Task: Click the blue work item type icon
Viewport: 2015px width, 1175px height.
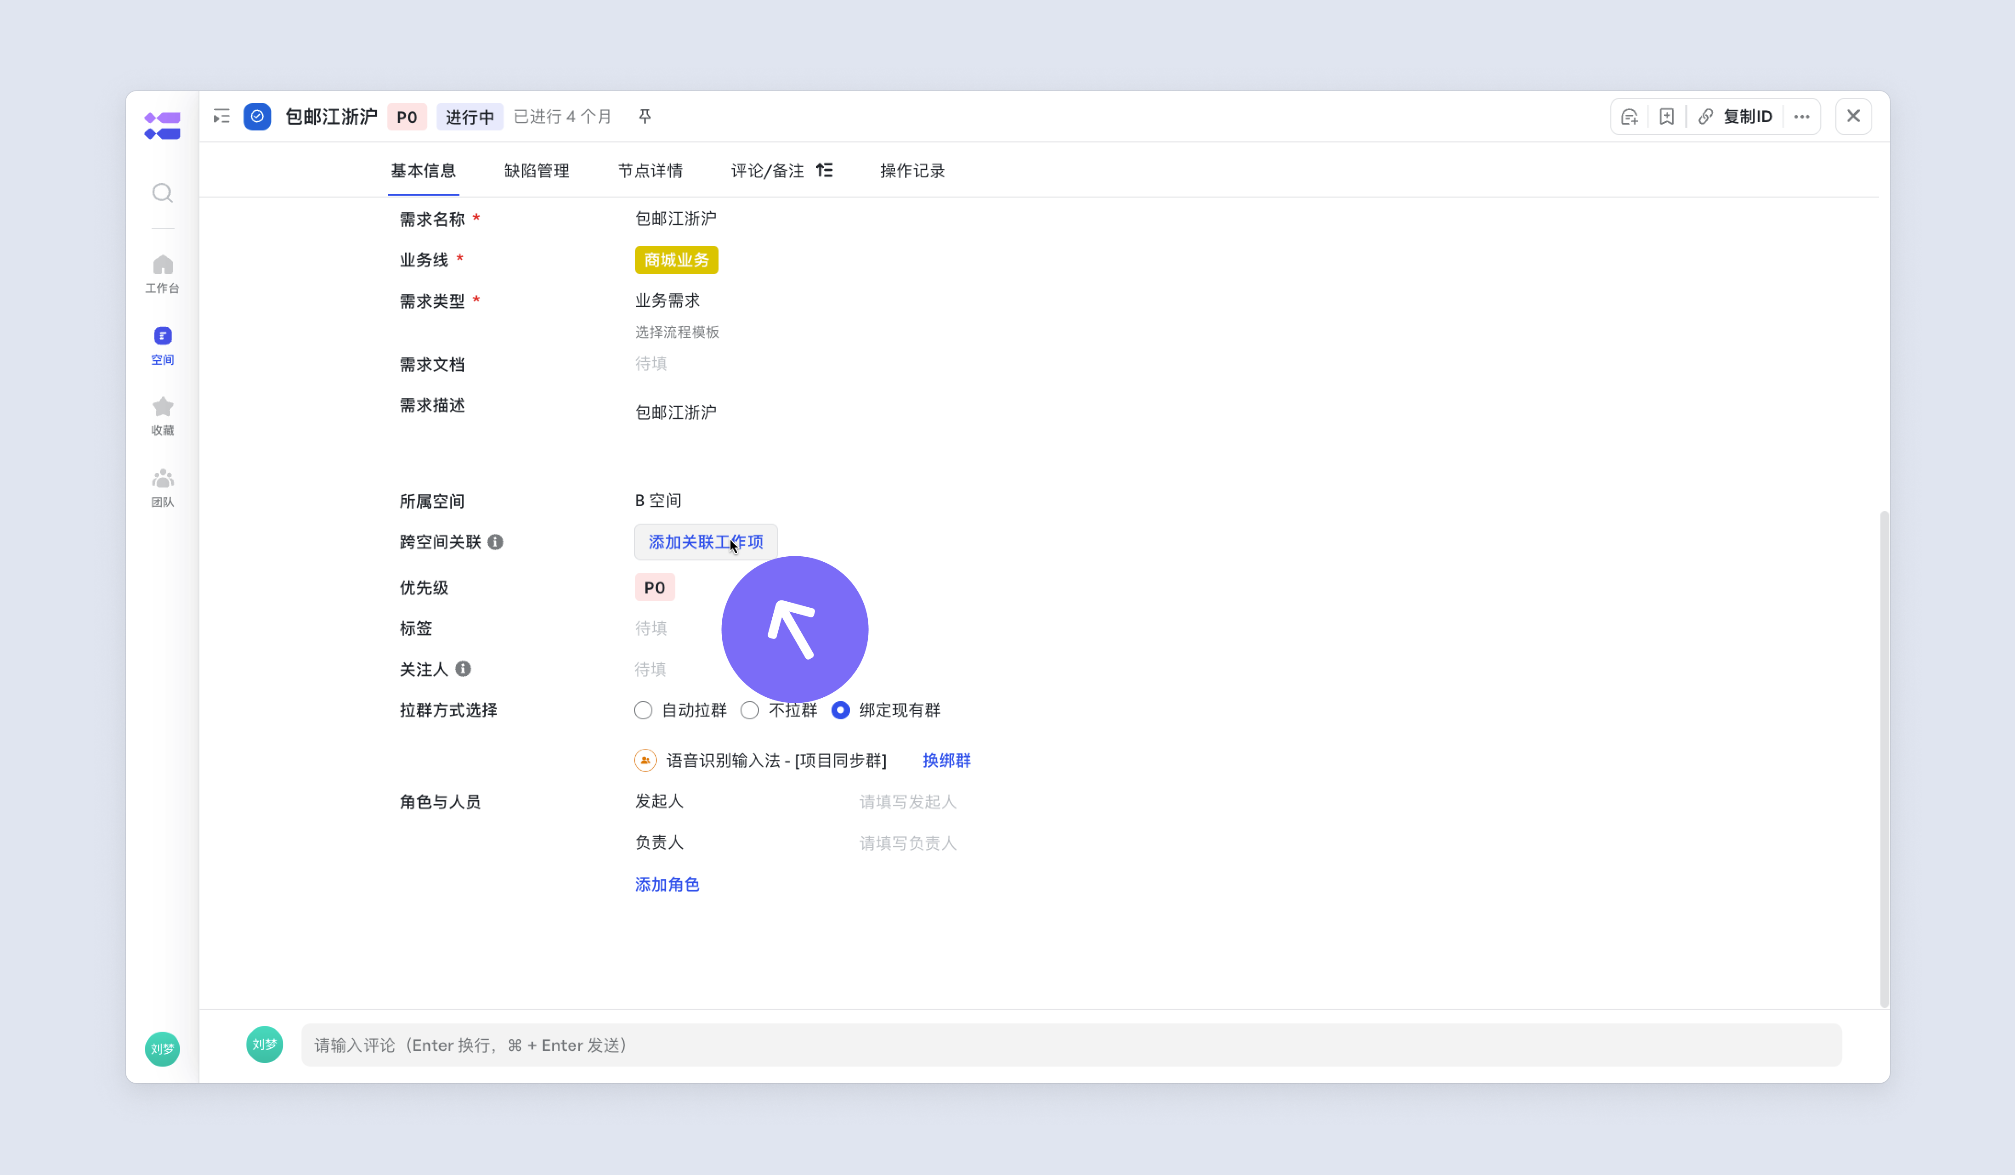Action: [257, 117]
